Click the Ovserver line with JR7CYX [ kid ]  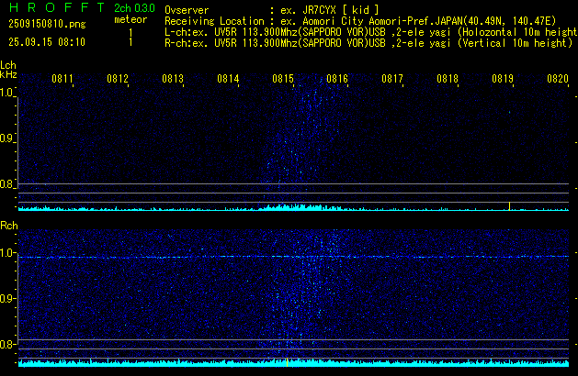[272, 10]
